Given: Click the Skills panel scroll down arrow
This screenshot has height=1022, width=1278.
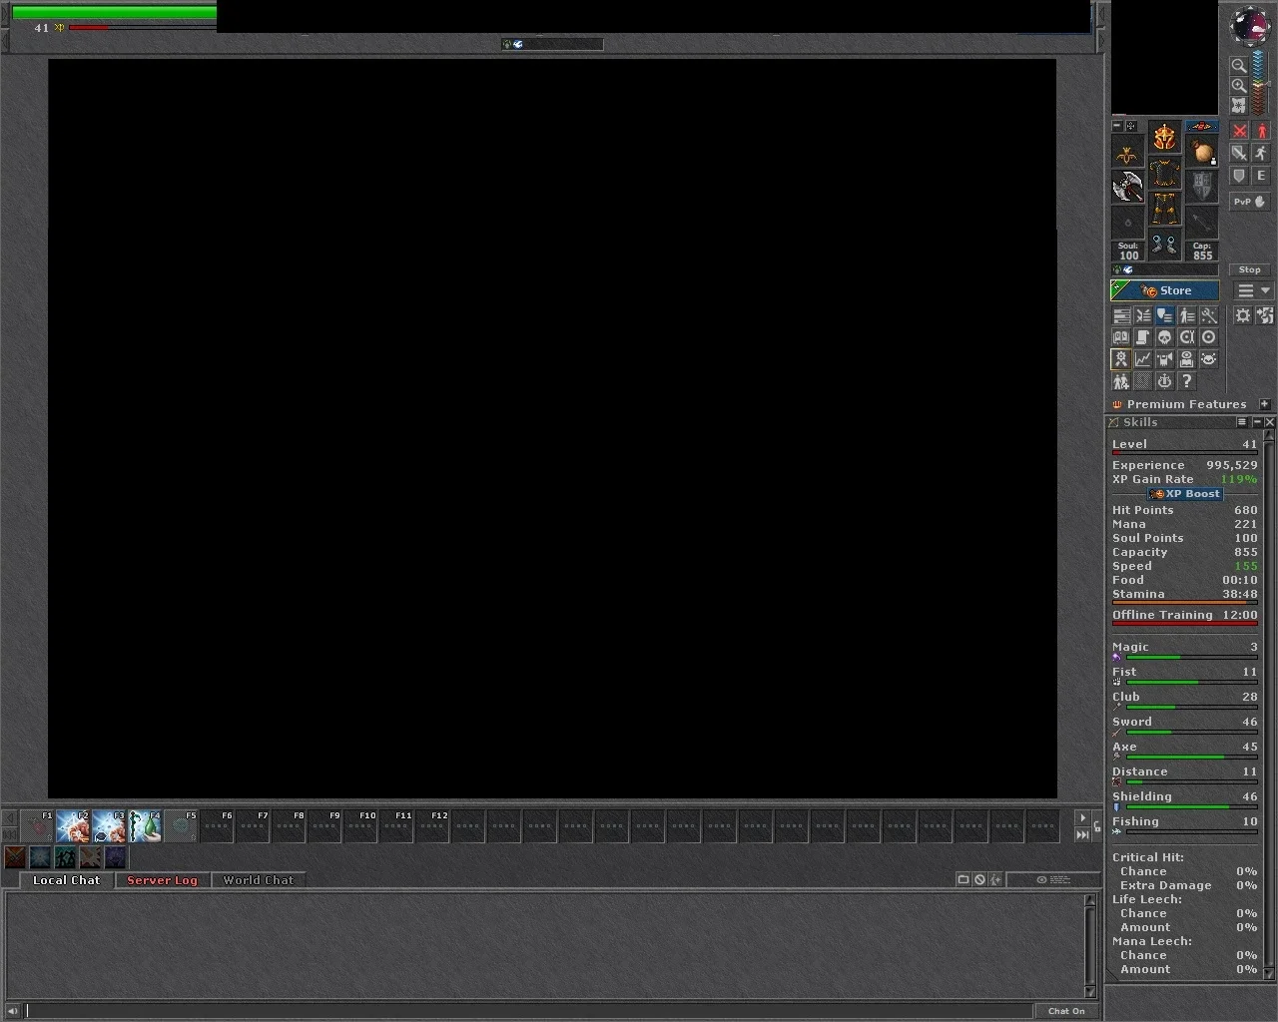Looking at the screenshot, I should point(1269,973).
